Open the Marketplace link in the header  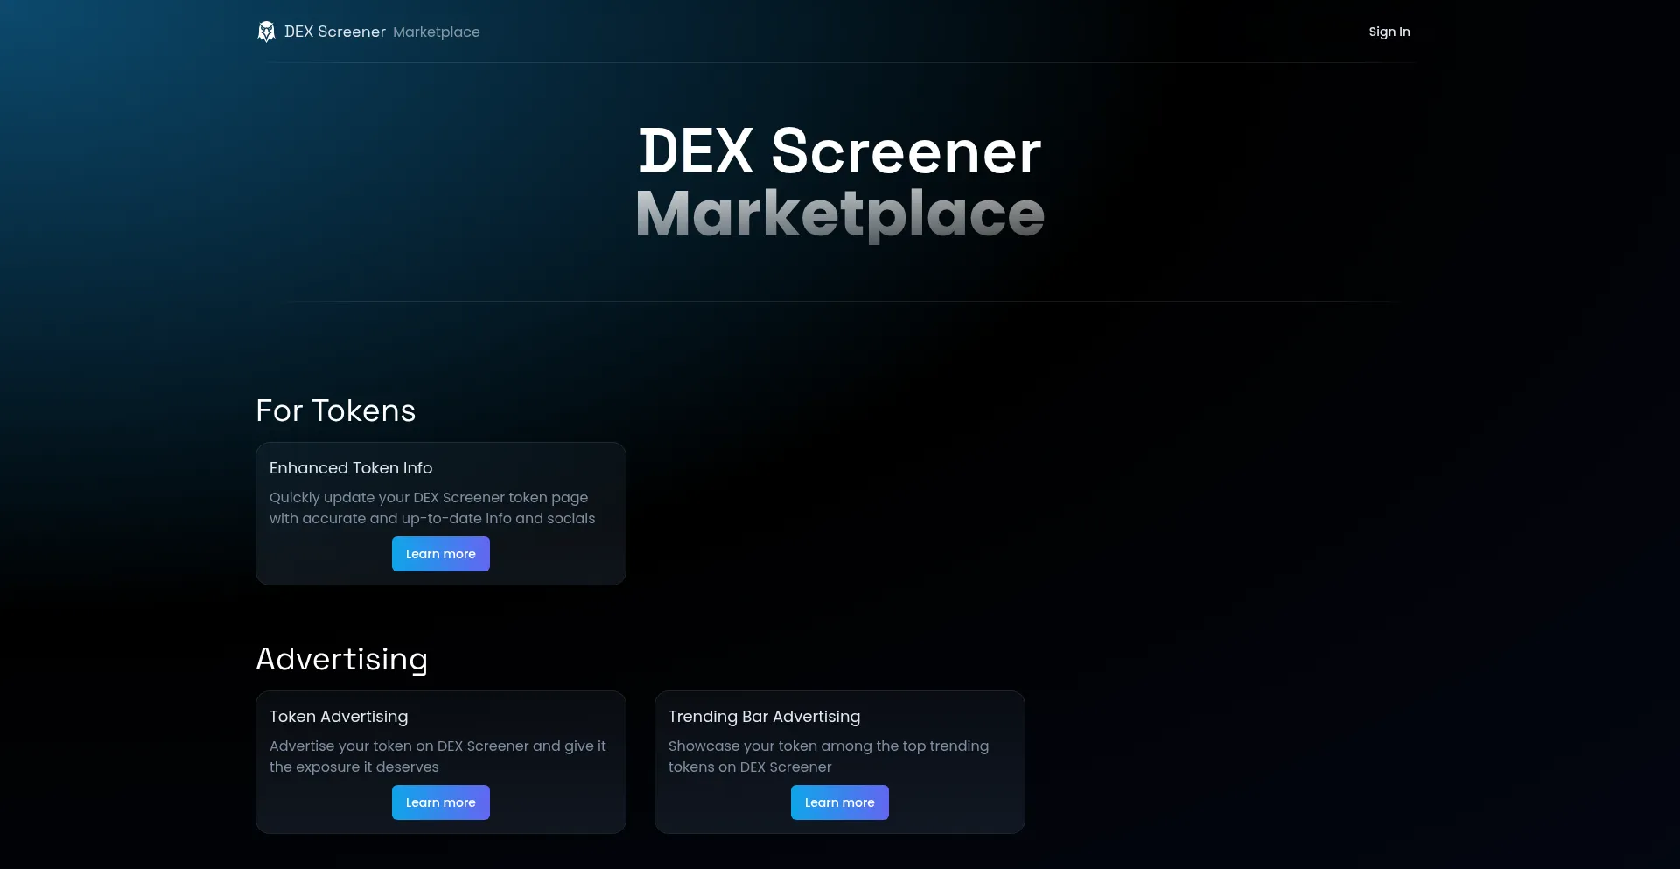point(436,32)
